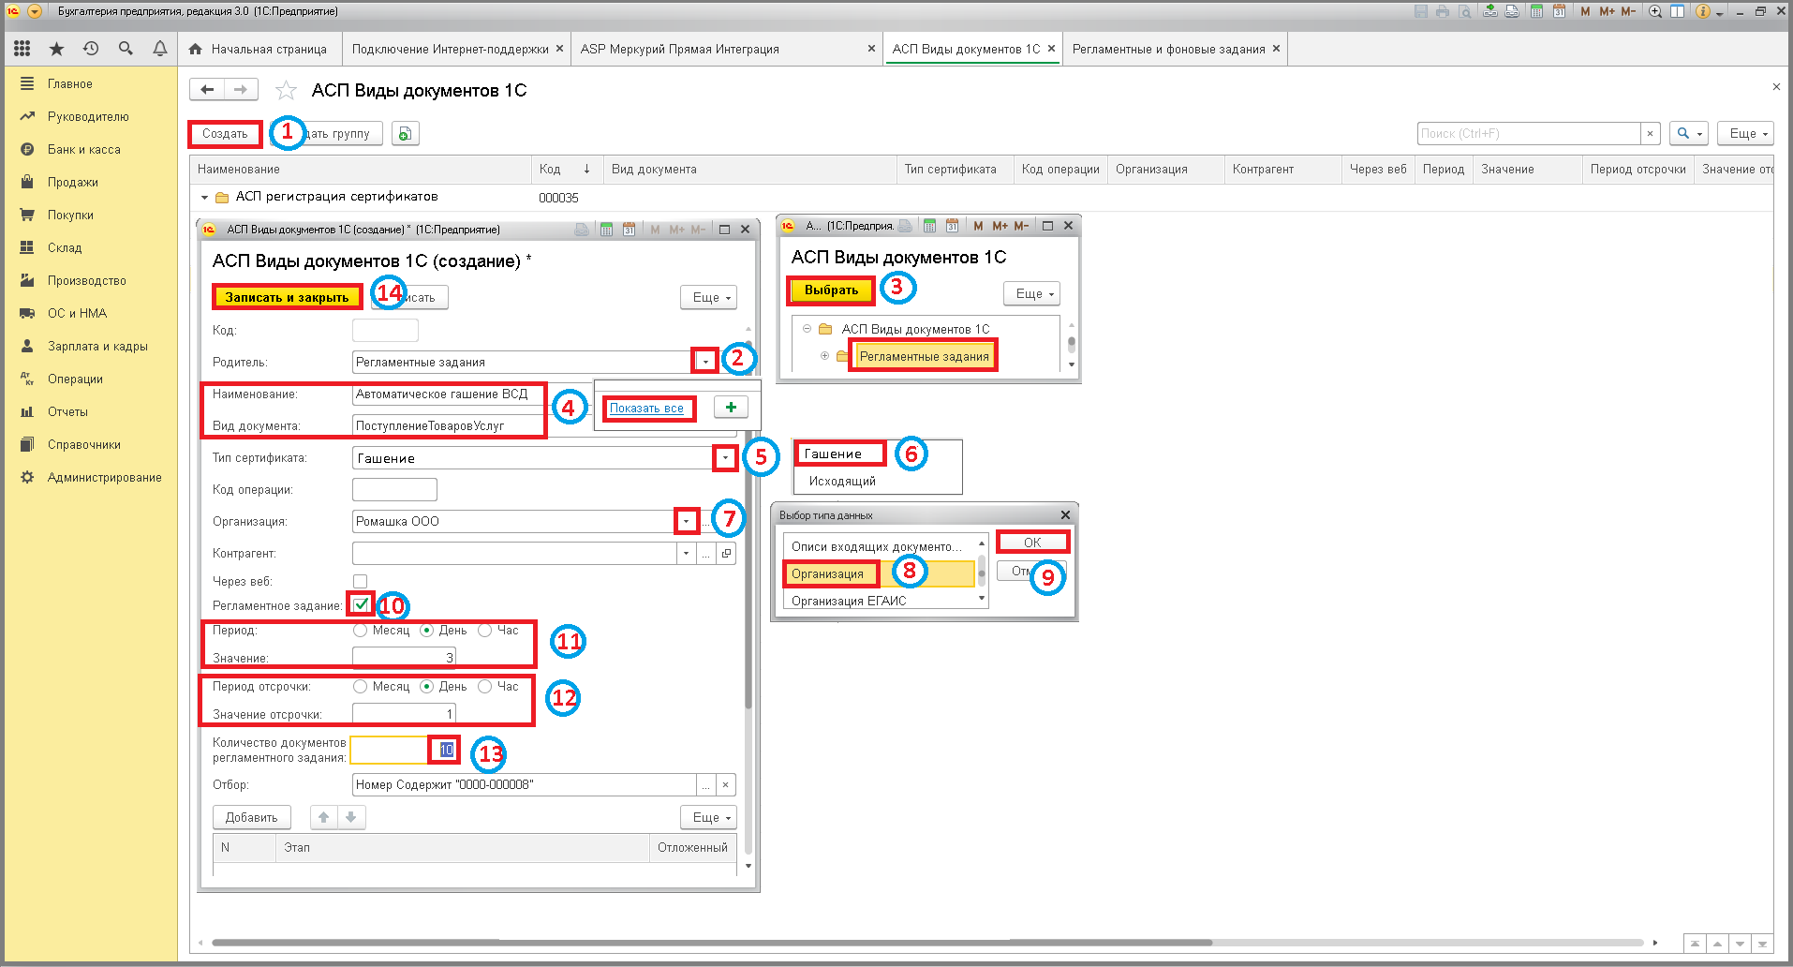This screenshot has height=967, width=1793.
Task: Click the search magnifier in top toolbar
Action: click(x=126, y=49)
